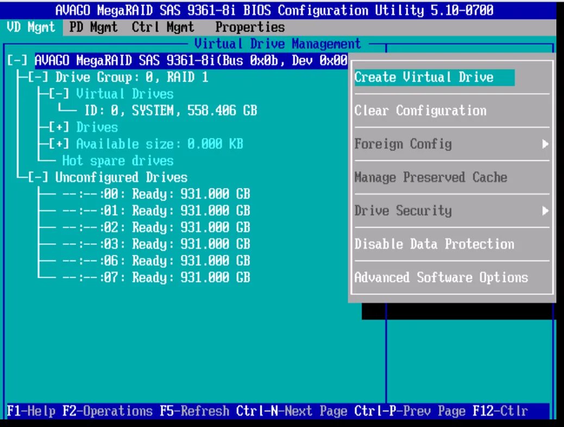Click the Unconfigured Drives label
Viewport: 564px width, 427px height.
[121, 177]
